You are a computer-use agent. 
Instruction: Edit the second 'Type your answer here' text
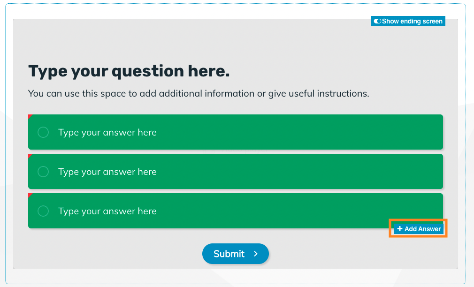point(107,172)
